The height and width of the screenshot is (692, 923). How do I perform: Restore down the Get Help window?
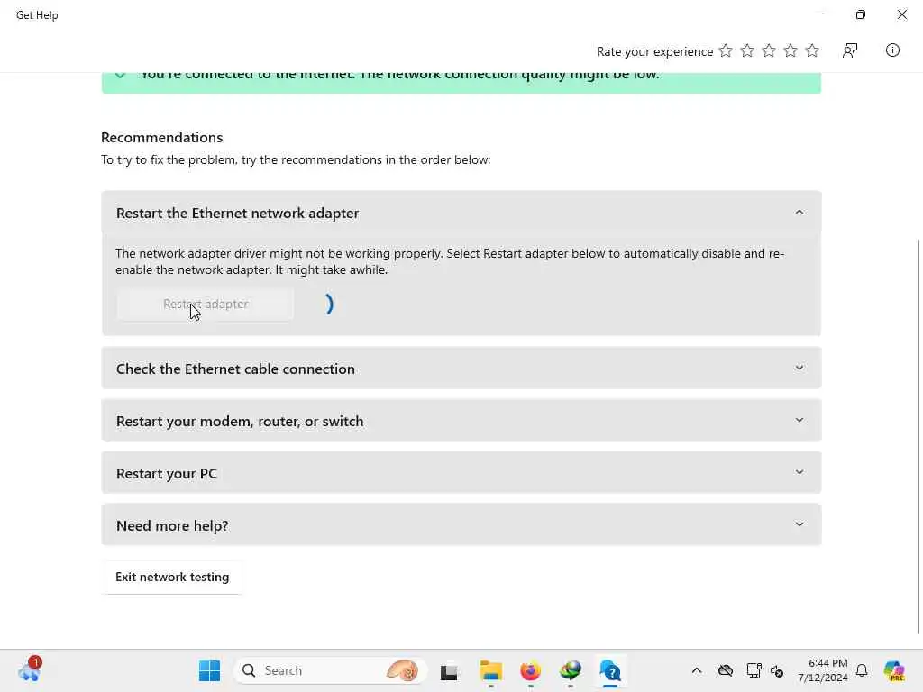861,14
